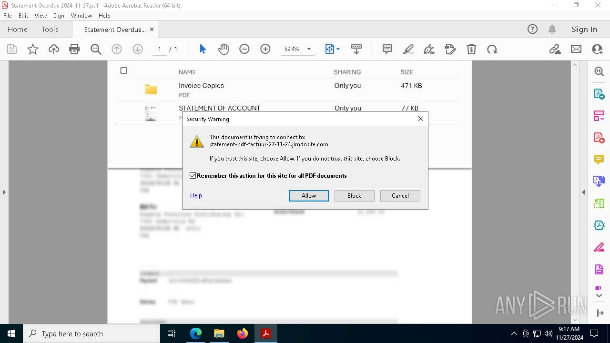Viewport: 610px width, 343px height.
Task: Click the Fill and edit icon
Action: tap(450, 49)
